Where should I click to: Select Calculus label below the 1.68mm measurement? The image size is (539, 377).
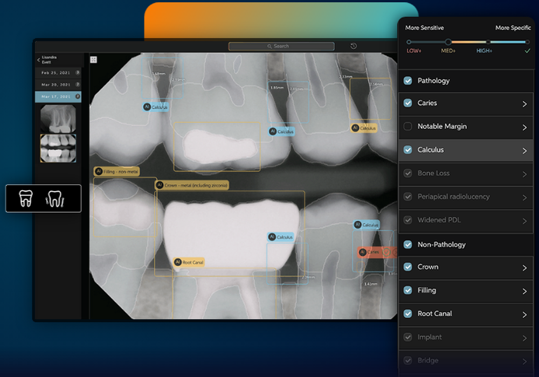click(156, 107)
